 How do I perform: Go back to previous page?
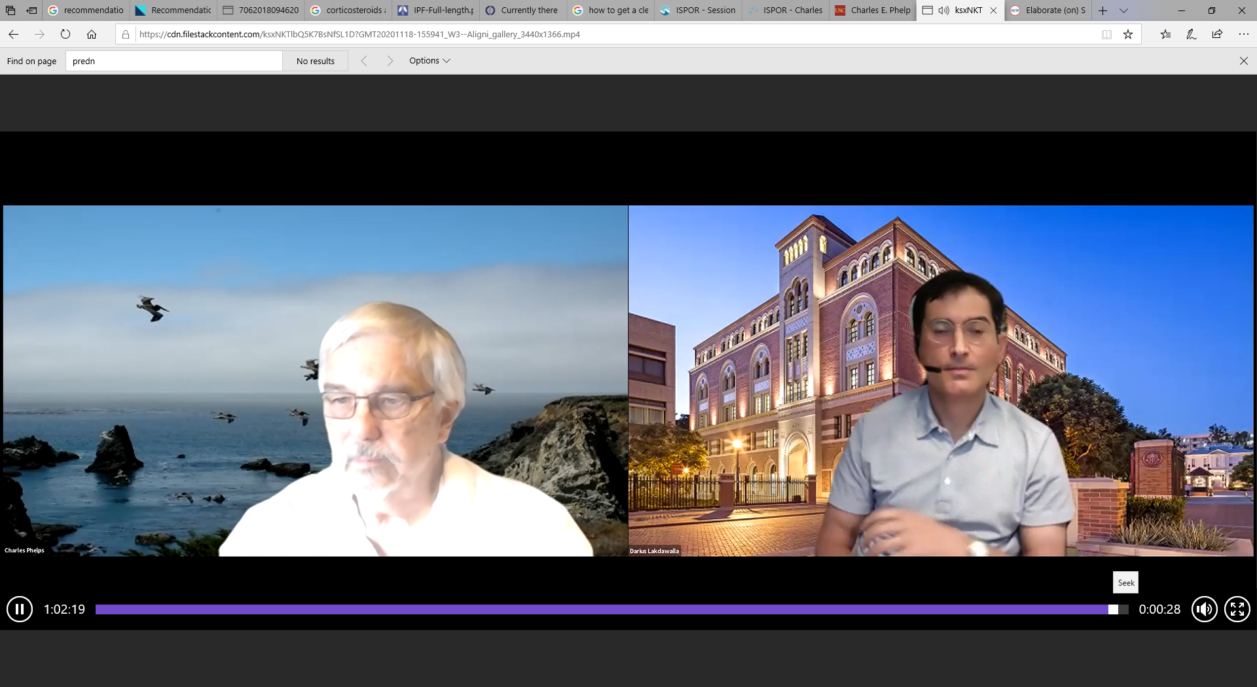point(14,35)
